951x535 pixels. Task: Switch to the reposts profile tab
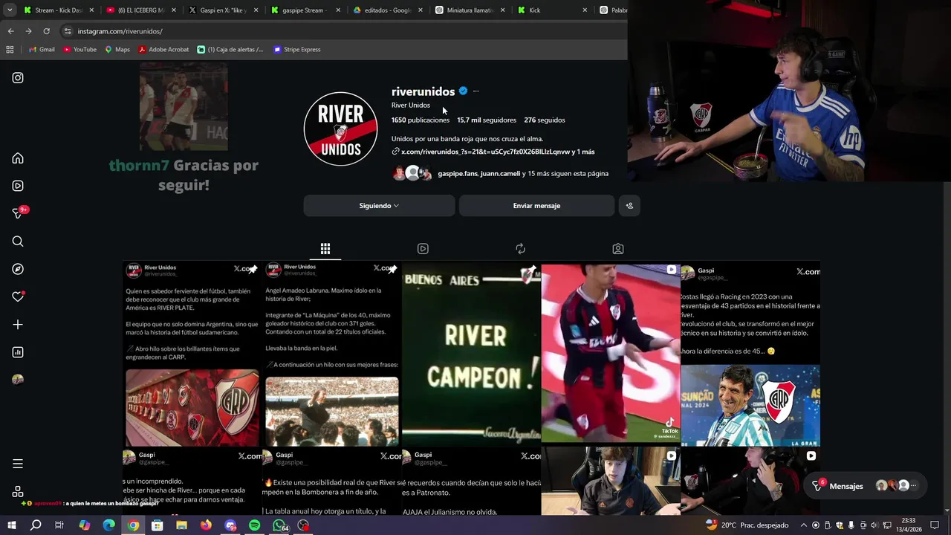pos(520,249)
